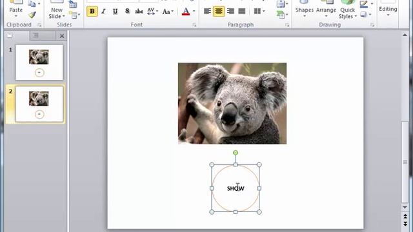Justify the paragraph text
This screenshot has width=413, height=232.
point(242,12)
